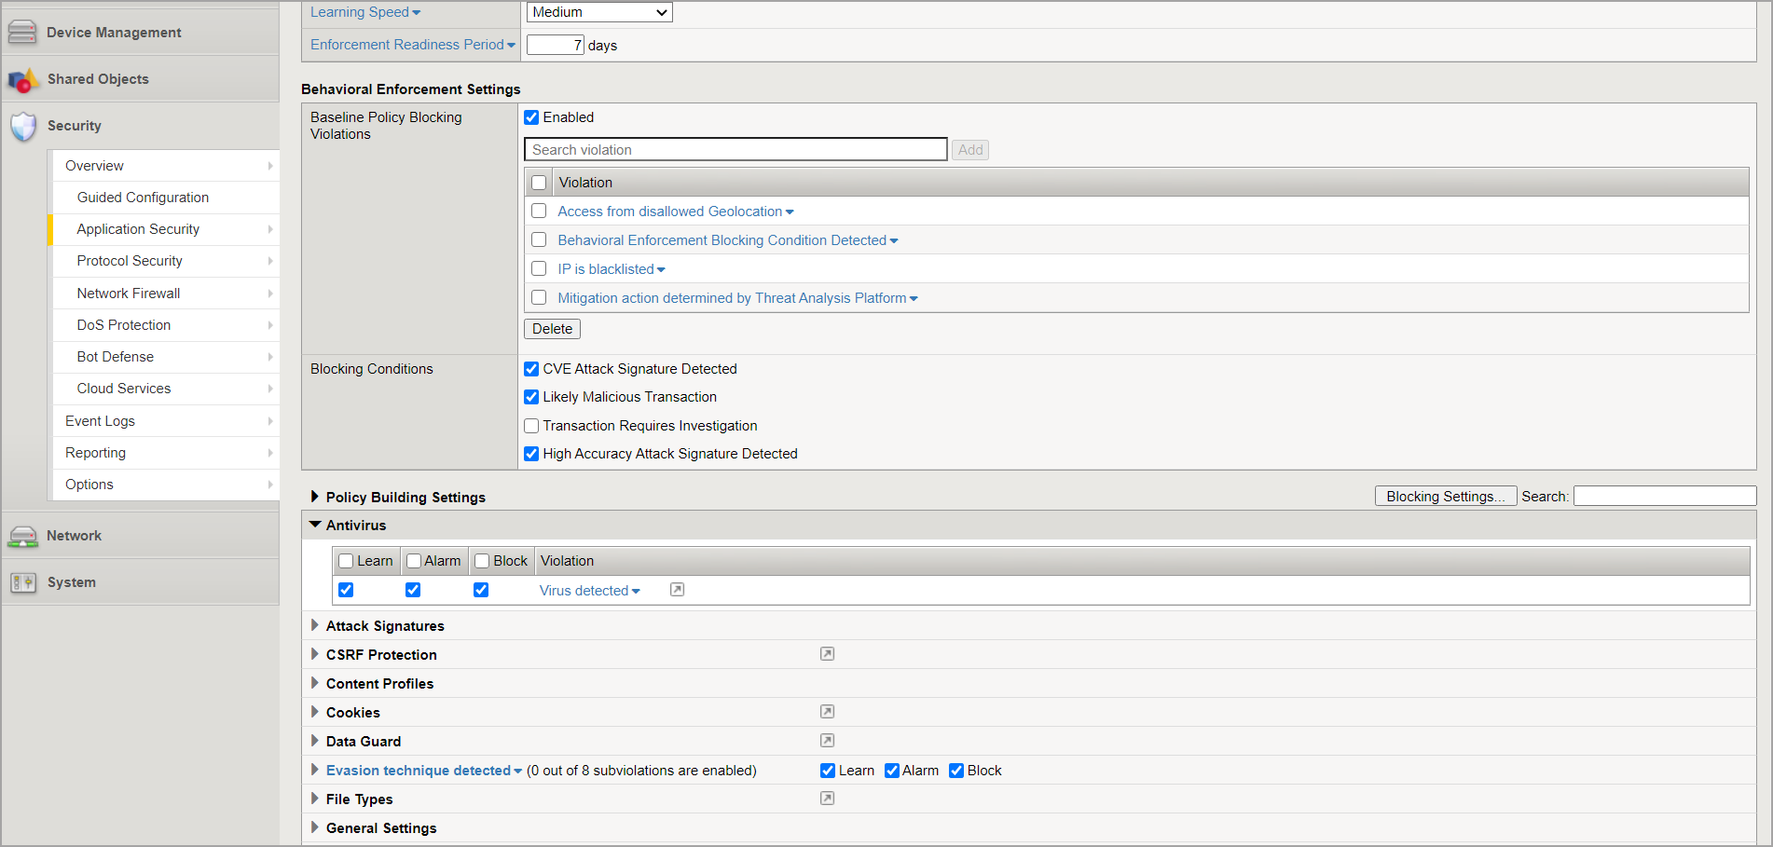Expand the Policy Building Settings section

click(315, 497)
